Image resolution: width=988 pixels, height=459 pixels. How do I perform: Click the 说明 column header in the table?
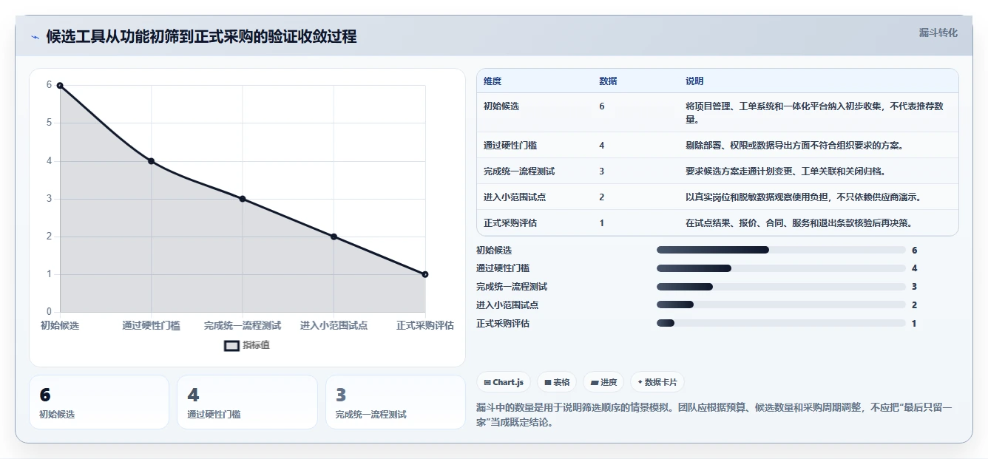tap(694, 81)
